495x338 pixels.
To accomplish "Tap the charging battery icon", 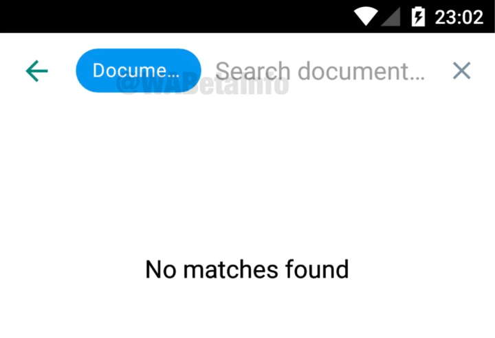I will pos(418,16).
